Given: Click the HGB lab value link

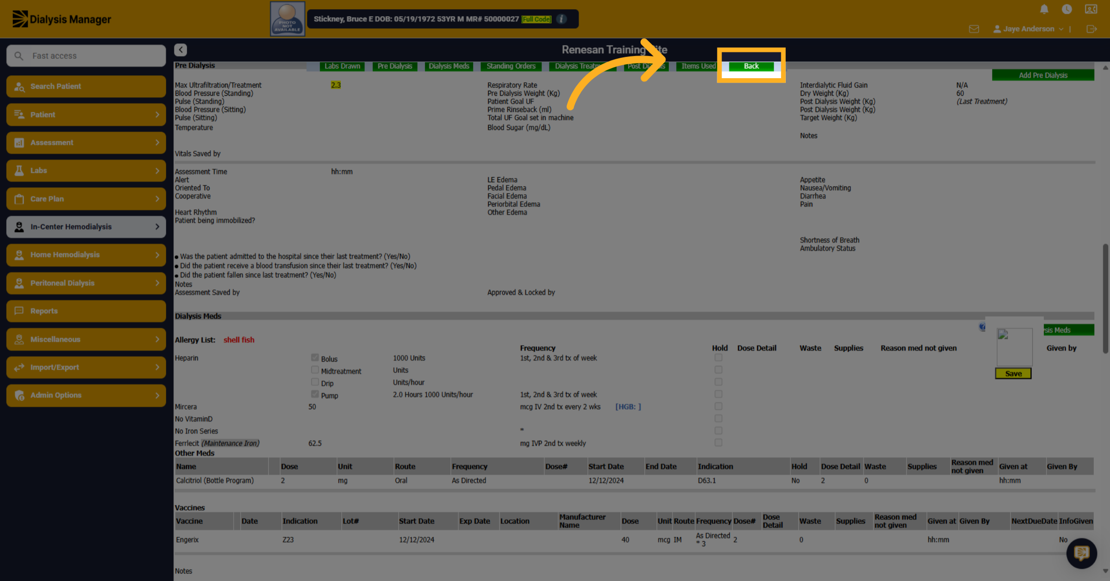Looking at the screenshot, I should (628, 407).
